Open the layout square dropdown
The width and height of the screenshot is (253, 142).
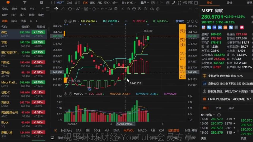point(160,3)
